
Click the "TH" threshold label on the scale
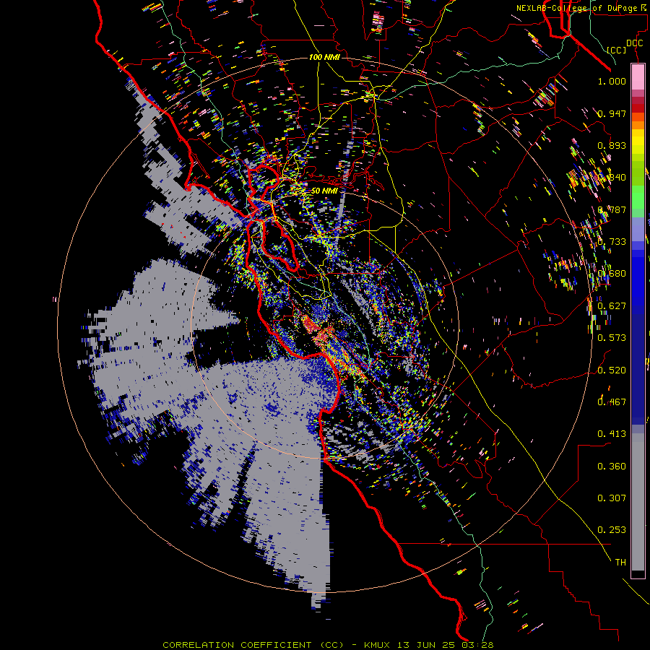tap(620, 563)
